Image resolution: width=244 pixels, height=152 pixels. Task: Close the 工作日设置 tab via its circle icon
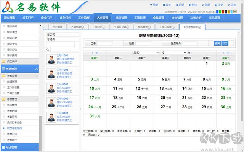coord(173,27)
